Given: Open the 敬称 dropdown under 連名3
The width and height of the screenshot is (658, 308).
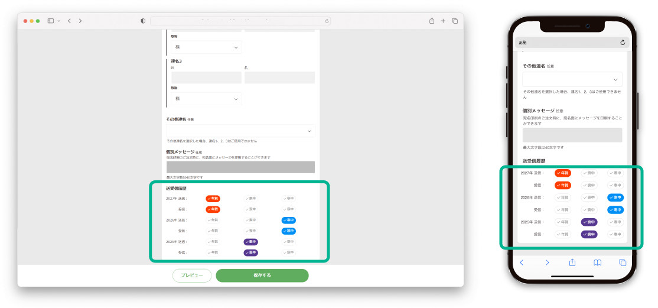Looking at the screenshot, I should (x=207, y=99).
